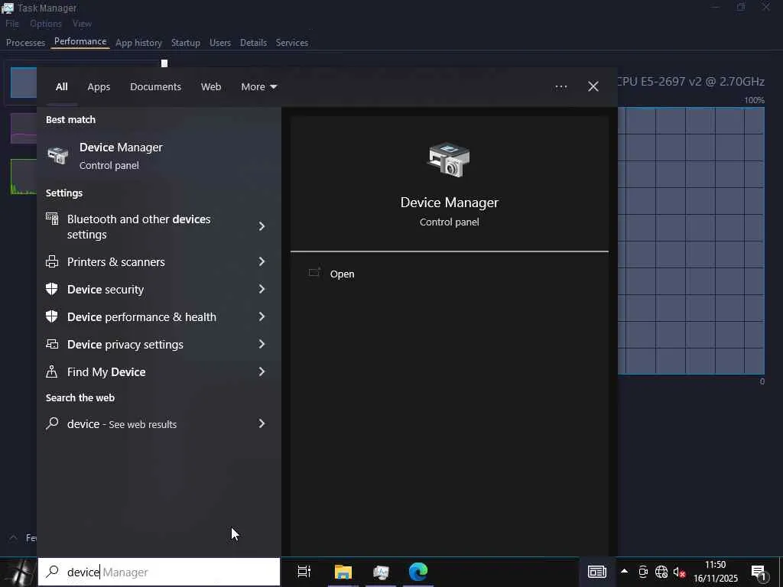Image resolution: width=783 pixels, height=587 pixels.
Task: Switch to Task Manager Details tab
Action: [x=253, y=43]
